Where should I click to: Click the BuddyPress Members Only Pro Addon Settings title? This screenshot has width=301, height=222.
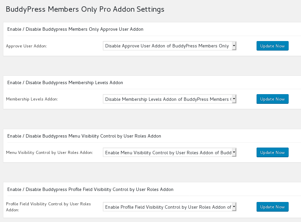click(85, 9)
